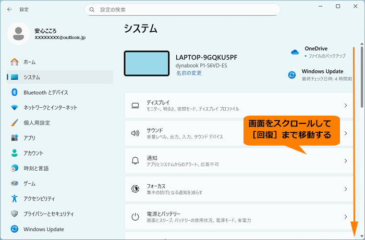Open the アプリ settings section
This screenshot has height=240, width=365.
point(60,138)
